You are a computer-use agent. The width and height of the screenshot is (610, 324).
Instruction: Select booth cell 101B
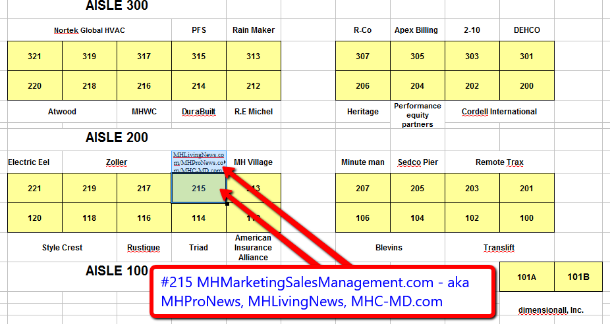(x=578, y=277)
